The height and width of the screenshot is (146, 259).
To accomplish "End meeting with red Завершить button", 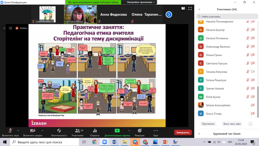I will tap(183, 133).
